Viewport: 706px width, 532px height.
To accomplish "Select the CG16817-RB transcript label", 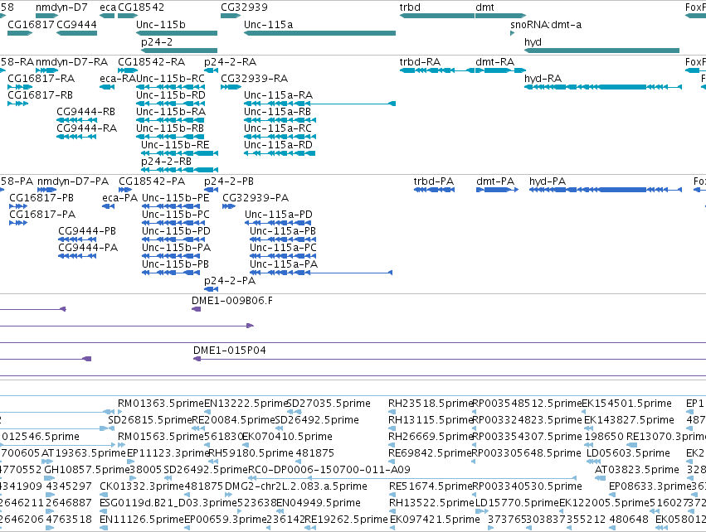I will (40, 95).
